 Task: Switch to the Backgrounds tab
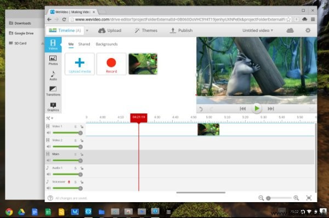coord(106,44)
